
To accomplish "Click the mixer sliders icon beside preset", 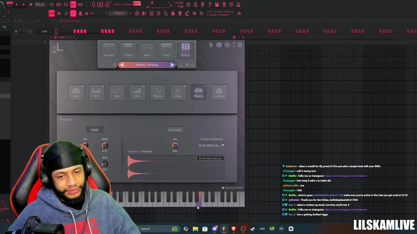I will tap(193, 65).
